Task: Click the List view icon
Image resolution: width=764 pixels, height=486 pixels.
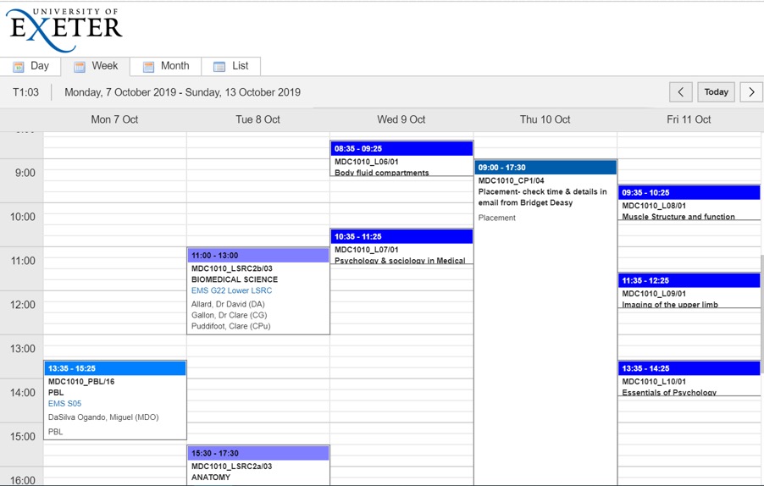Action: pos(219,67)
